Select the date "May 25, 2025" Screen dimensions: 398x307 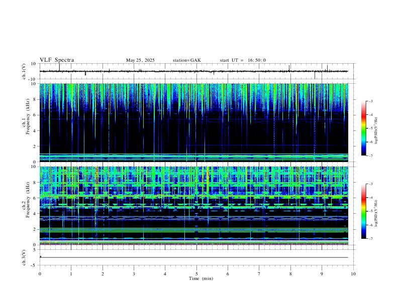click(x=140, y=60)
